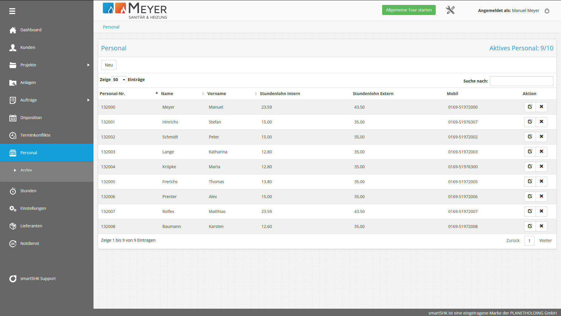Click the logout power icon
Image resolution: width=561 pixels, height=316 pixels.
547,11
